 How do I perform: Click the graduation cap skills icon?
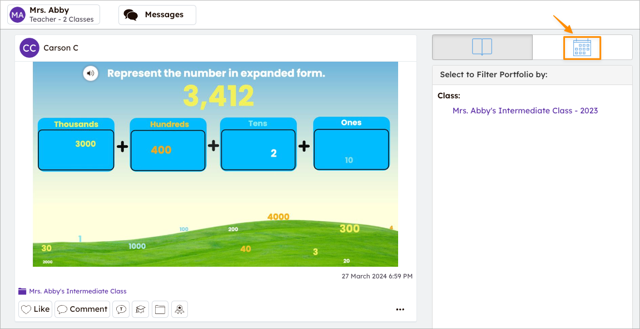[140, 310]
